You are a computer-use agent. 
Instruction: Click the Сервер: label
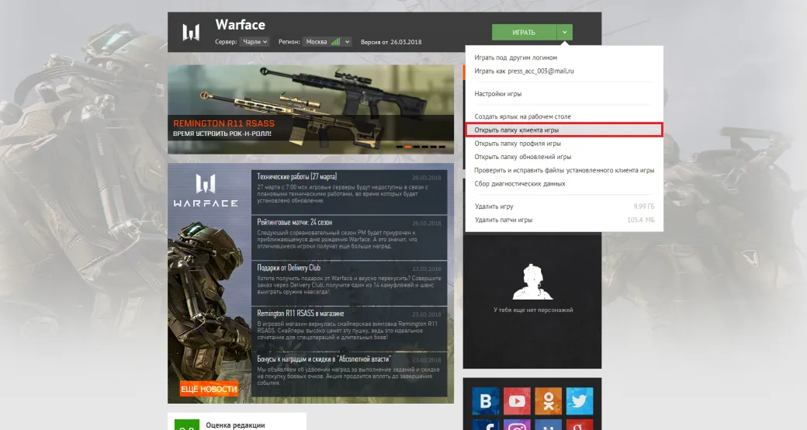click(x=226, y=42)
